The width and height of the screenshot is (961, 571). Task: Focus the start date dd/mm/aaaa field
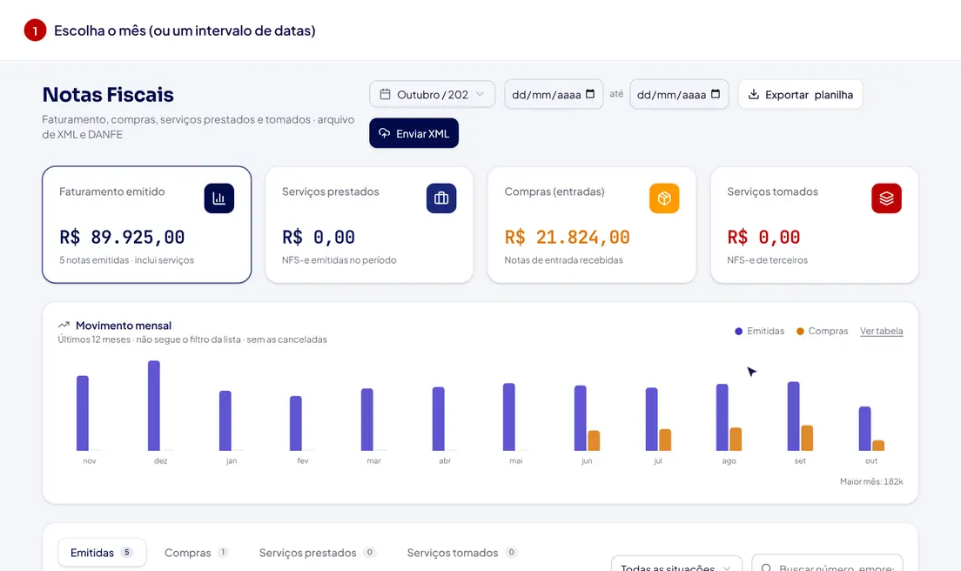coord(554,94)
